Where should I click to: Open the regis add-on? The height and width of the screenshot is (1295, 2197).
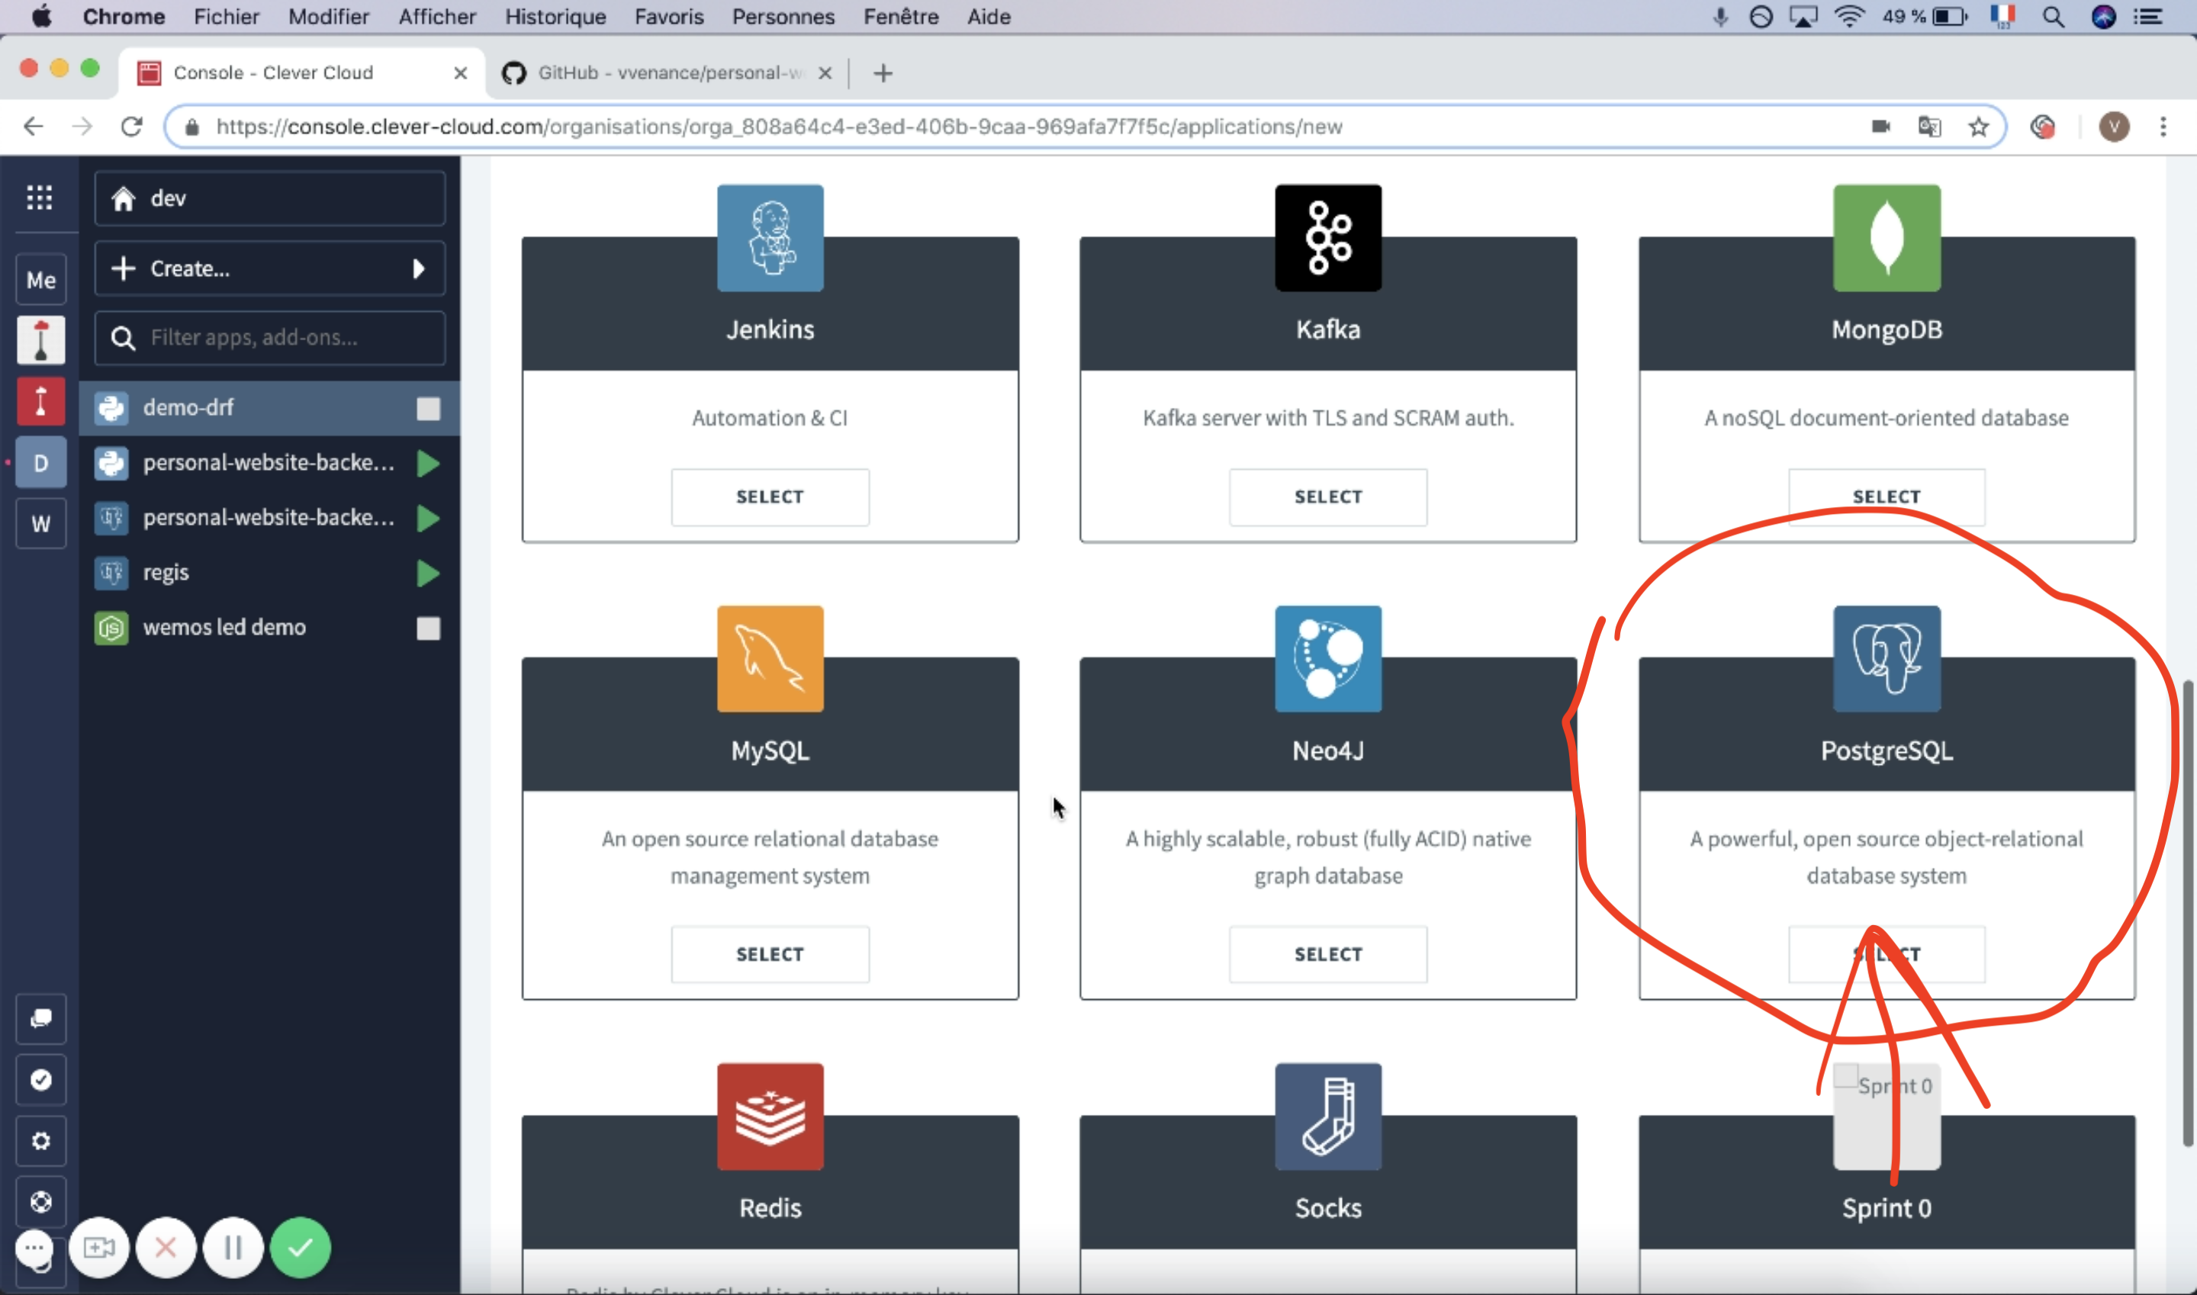pos(270,573)
